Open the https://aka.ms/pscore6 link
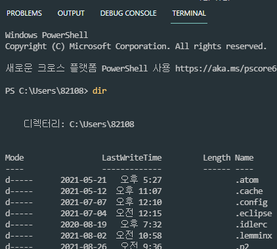The height and width of the screenshot is (249, 277). pyautogui.click(x=226, y=69)
